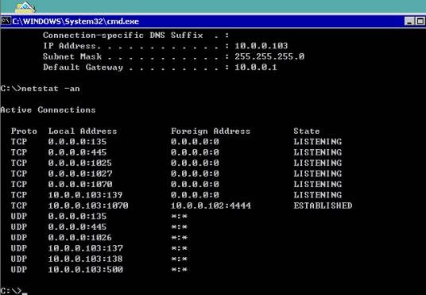Click UDP local address 0.0.0.0:135

pyautogui.click(x=77, y=216)
